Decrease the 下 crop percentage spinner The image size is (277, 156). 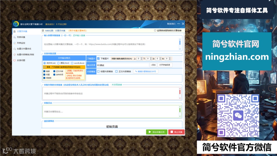coord(151,59)
